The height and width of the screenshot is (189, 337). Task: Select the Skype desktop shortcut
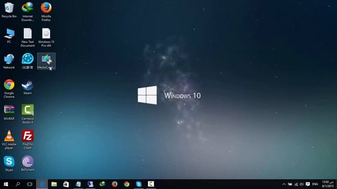click(9, 163)
